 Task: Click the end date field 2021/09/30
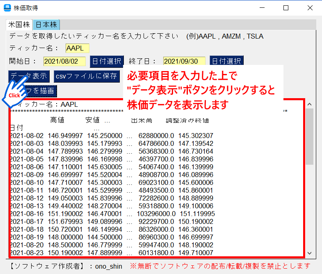coord(184,61)
